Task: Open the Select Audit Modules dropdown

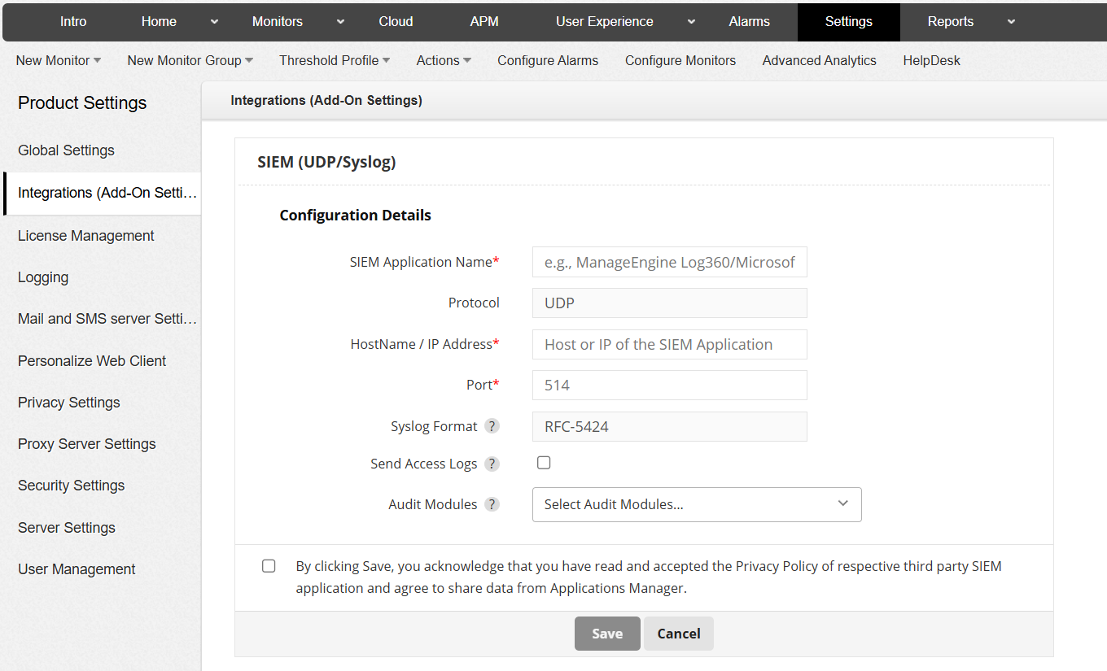Action: pos(696,504)
